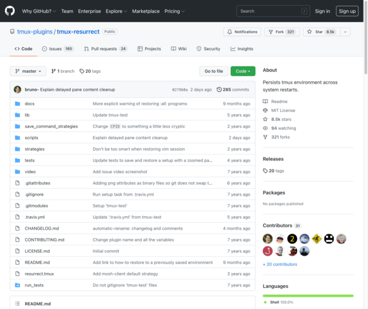Open the Code tab
Viewport: 368px width, 309px height.
click(23, 49)
